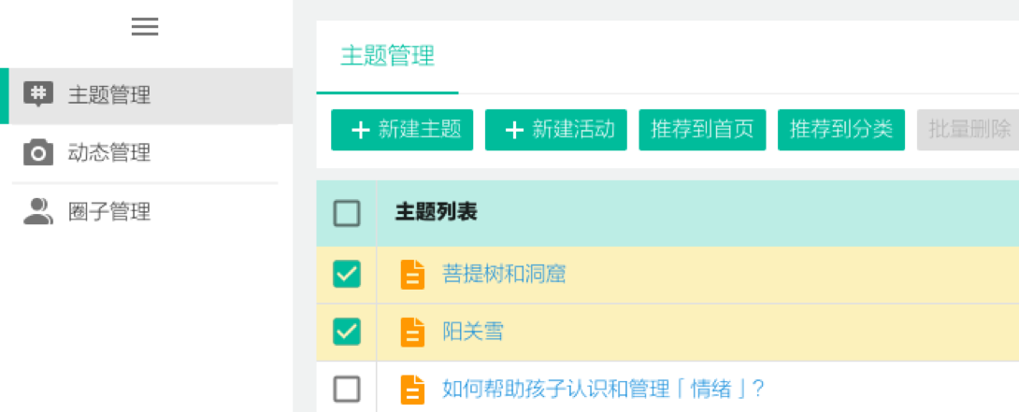
Task: Click the plus icon on 新建活动
Action: click(x=514, y=130)
